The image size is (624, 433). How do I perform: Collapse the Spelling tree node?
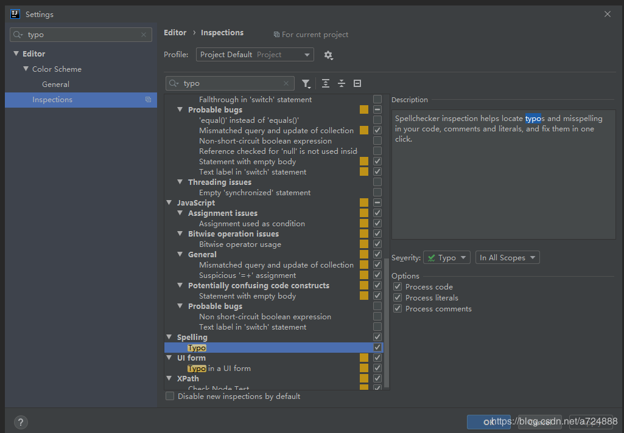169,337
